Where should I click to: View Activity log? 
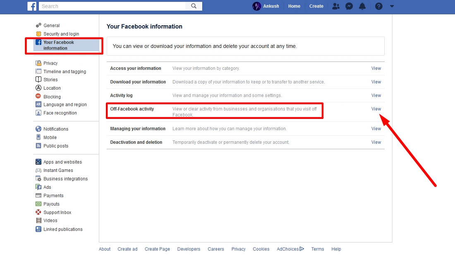tap(376, 95)
